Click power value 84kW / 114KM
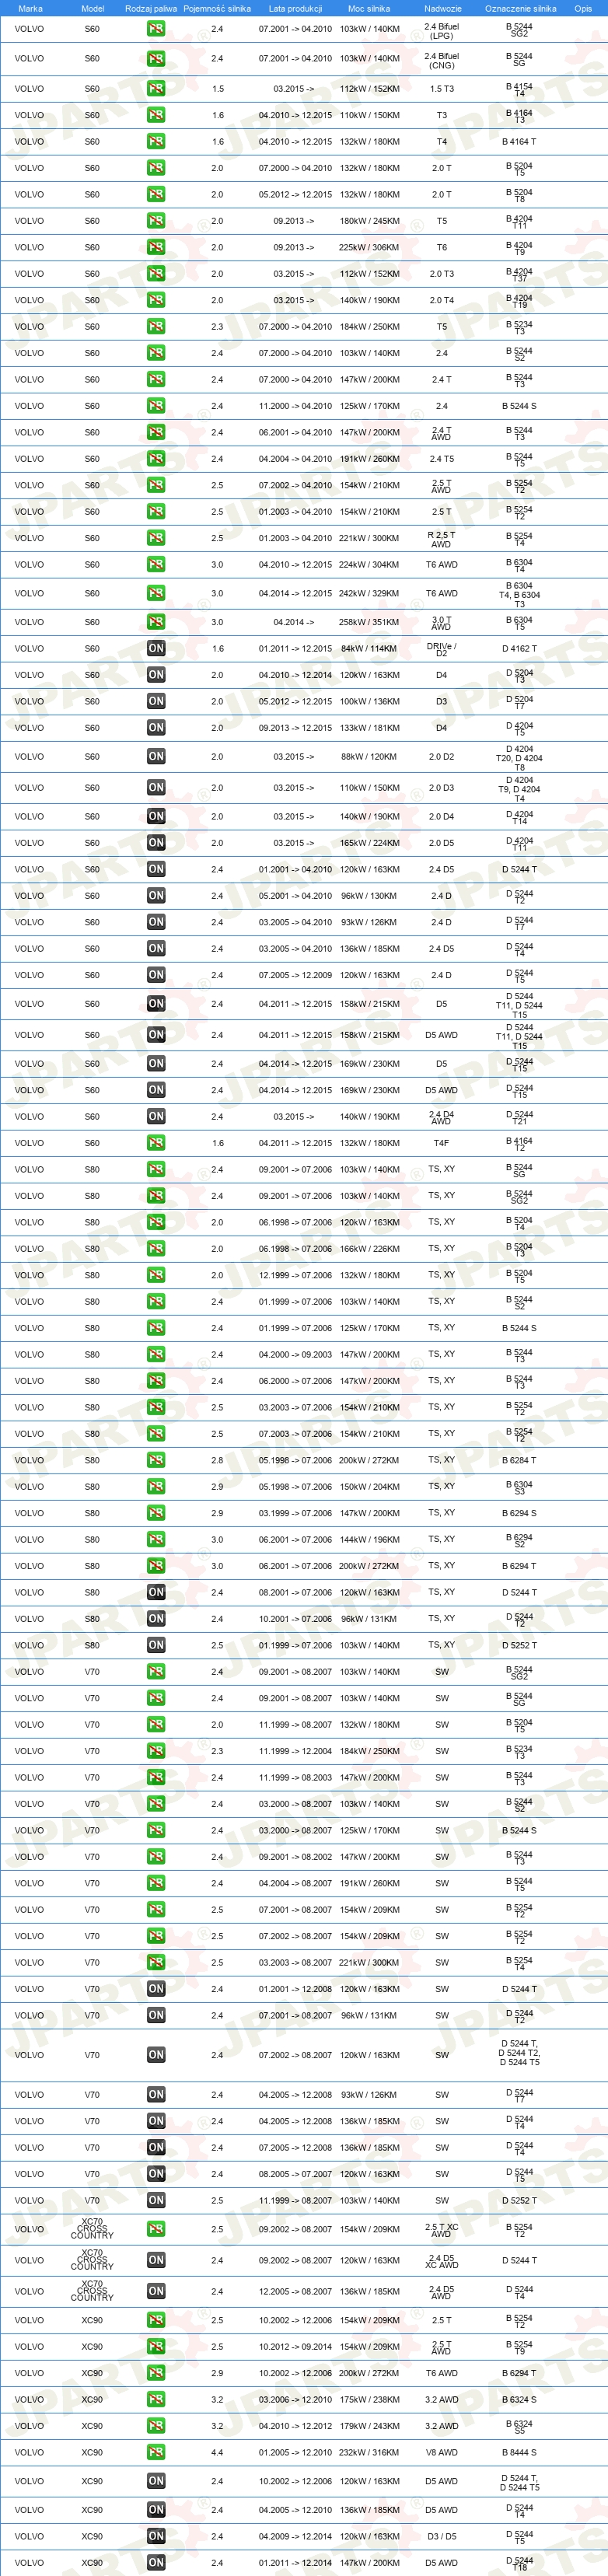The width and height of the screenshot is (608, 2576). click(369, 648)
